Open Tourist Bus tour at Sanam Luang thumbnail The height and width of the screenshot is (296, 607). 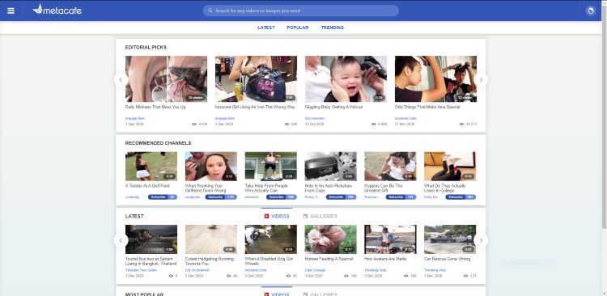click(151, 239)
